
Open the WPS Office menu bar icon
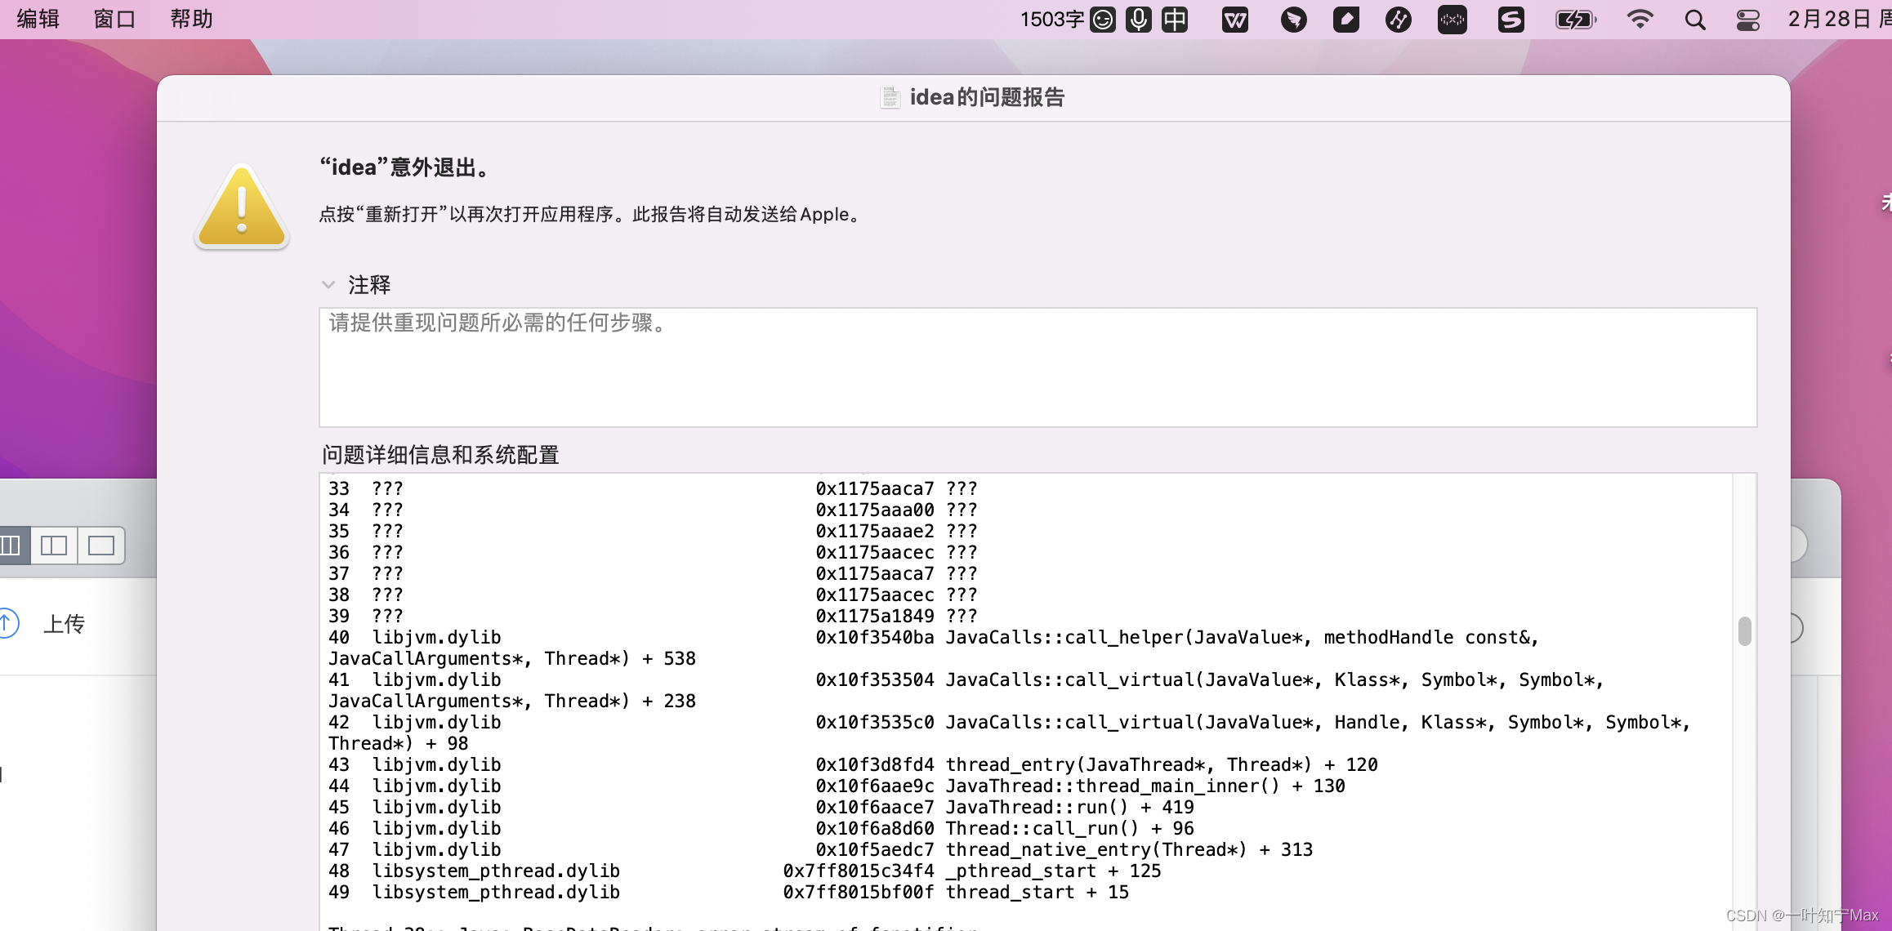[1234, 20]
